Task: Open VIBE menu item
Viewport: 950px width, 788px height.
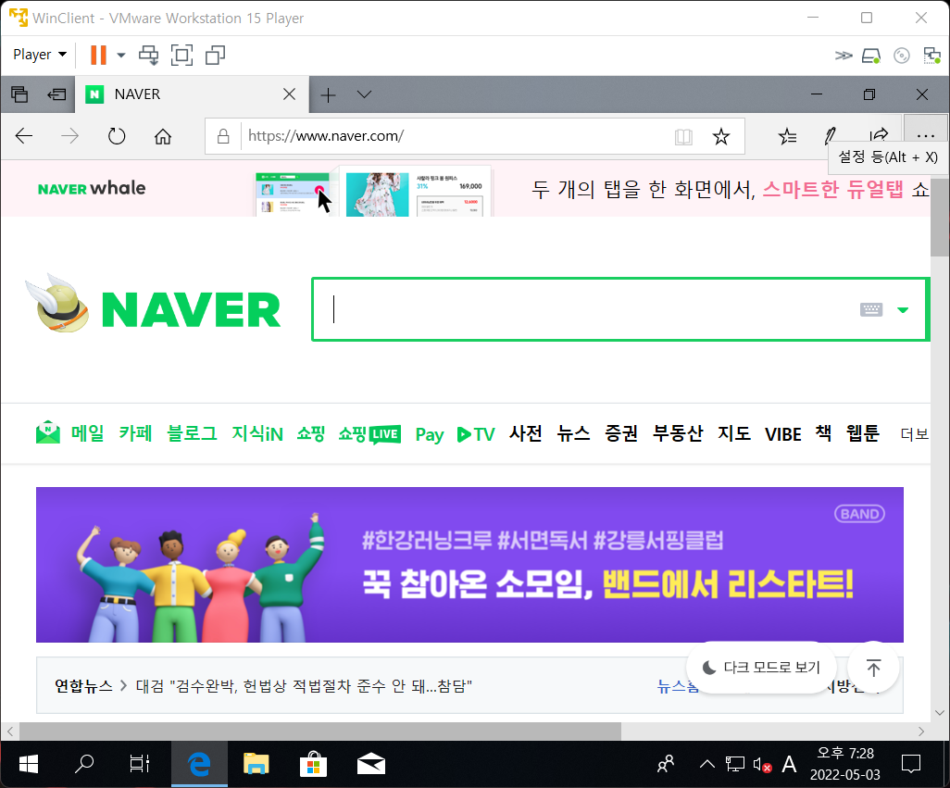Action: click(x=782, y=434)
